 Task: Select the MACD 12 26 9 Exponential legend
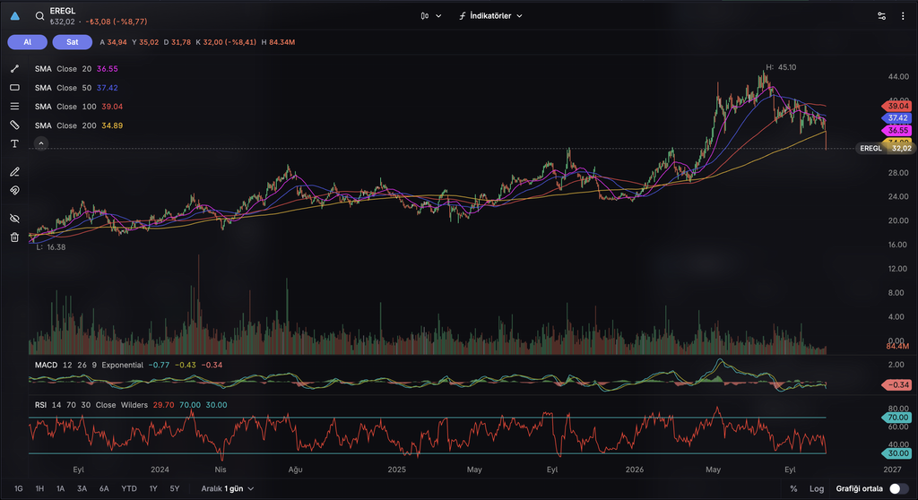128,365
